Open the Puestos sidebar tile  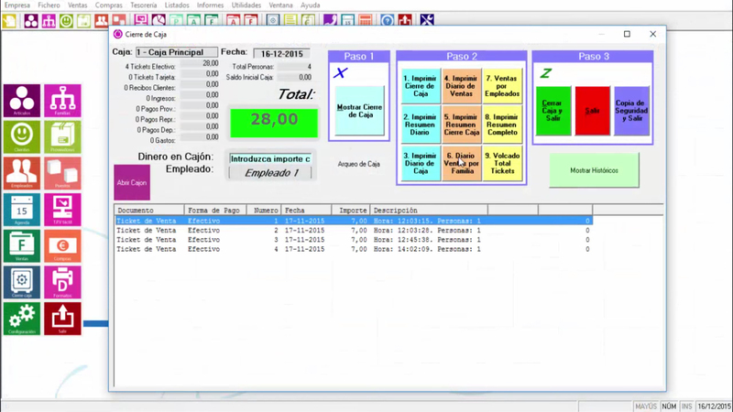pyautogui.click(x=62, y=173)
